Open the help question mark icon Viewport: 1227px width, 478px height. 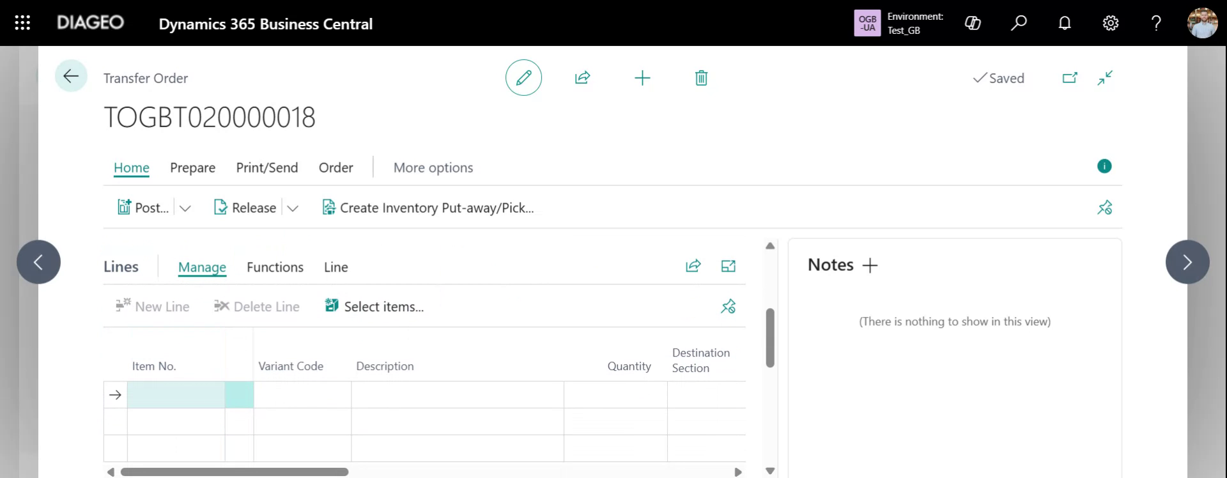click(x=1156, y=23)
